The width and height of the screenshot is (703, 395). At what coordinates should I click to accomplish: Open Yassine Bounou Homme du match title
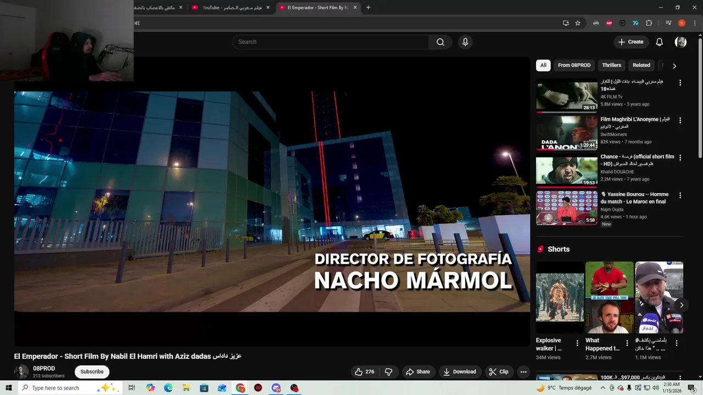click(x=634, y=198)
